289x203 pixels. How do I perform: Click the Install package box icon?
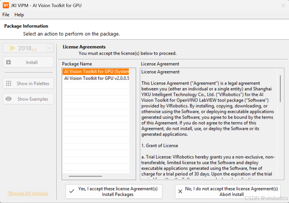pos(9,62)
